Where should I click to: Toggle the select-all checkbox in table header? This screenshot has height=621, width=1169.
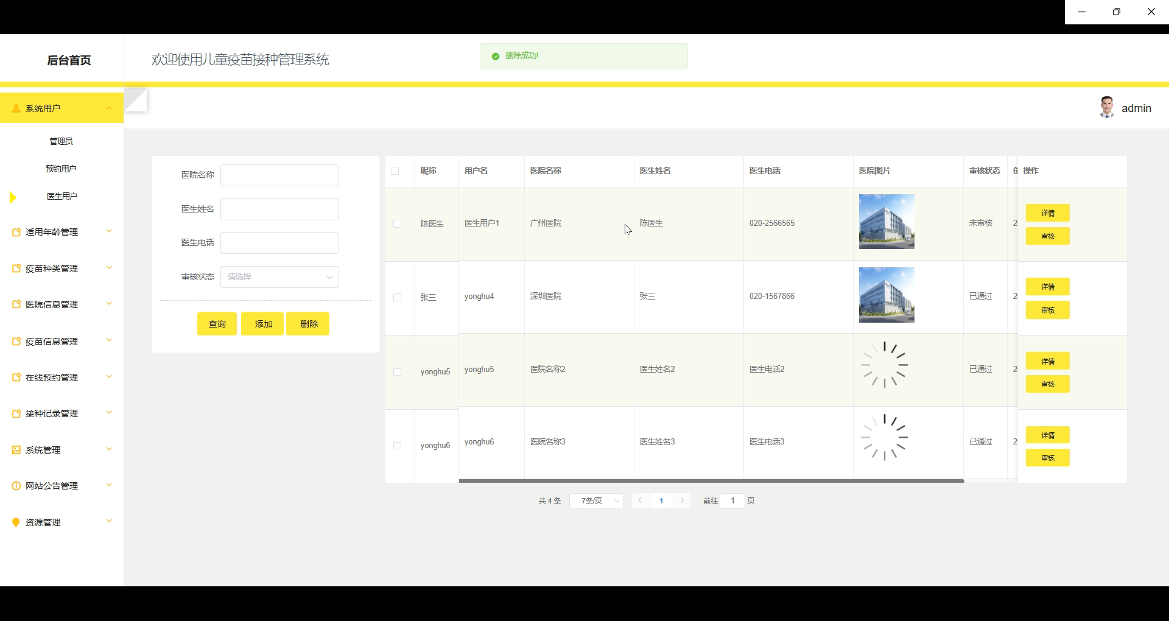395,171
